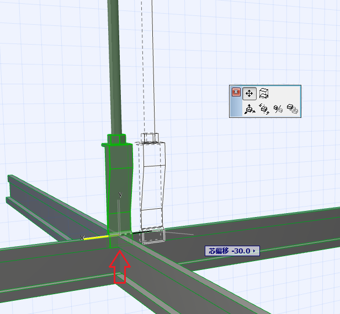Click the 芯偏移 -30.0 tracker field
340x314 pixels.
click(x=232, y=251)
